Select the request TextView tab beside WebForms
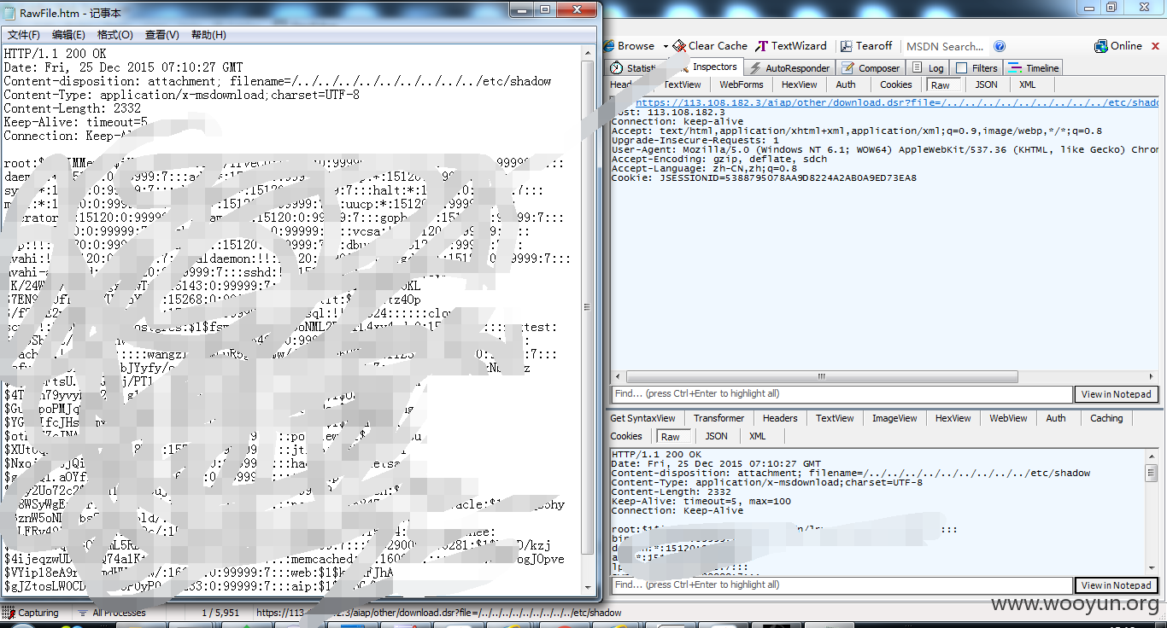 (x=682, y=84)
